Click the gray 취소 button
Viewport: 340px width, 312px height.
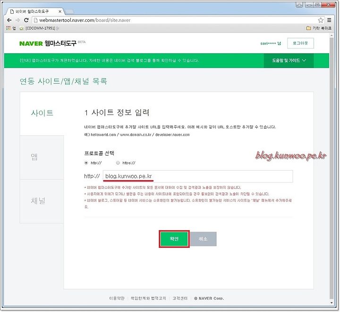tap(203, 239)
